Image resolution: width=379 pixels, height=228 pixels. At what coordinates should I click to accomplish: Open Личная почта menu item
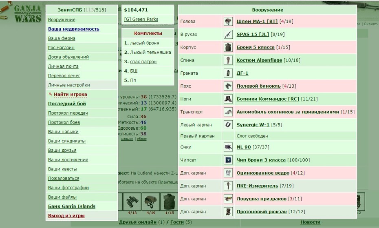(63, 66)
